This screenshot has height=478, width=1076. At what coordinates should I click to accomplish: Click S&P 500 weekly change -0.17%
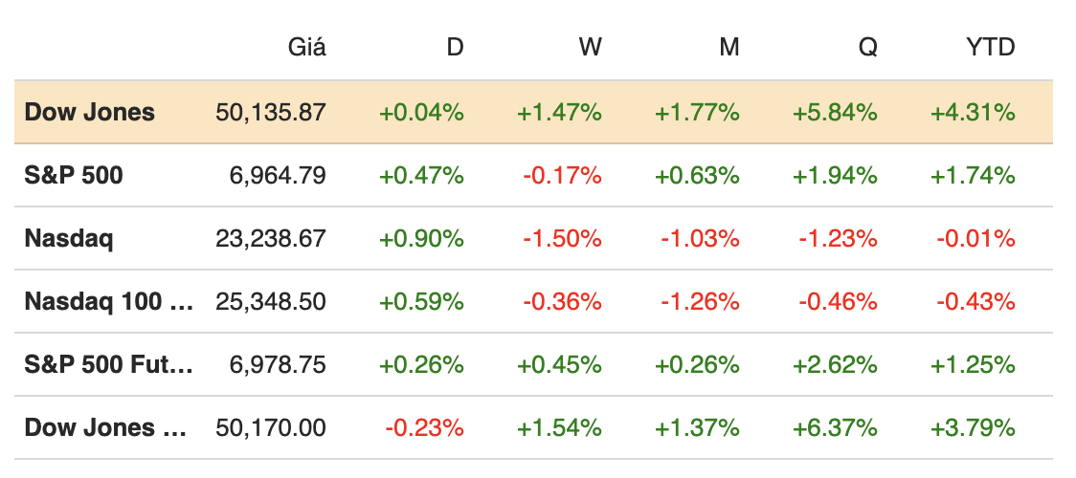pyautogui.click(x=562, y=176)
